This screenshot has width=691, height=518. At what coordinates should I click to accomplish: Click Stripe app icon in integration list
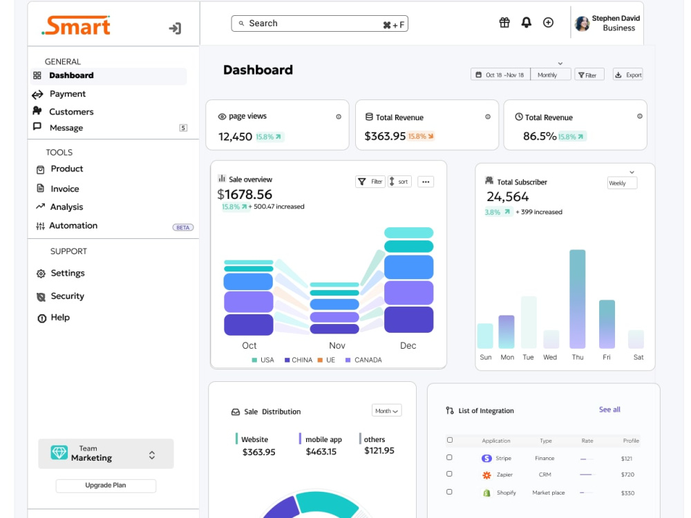coord(486,459)
